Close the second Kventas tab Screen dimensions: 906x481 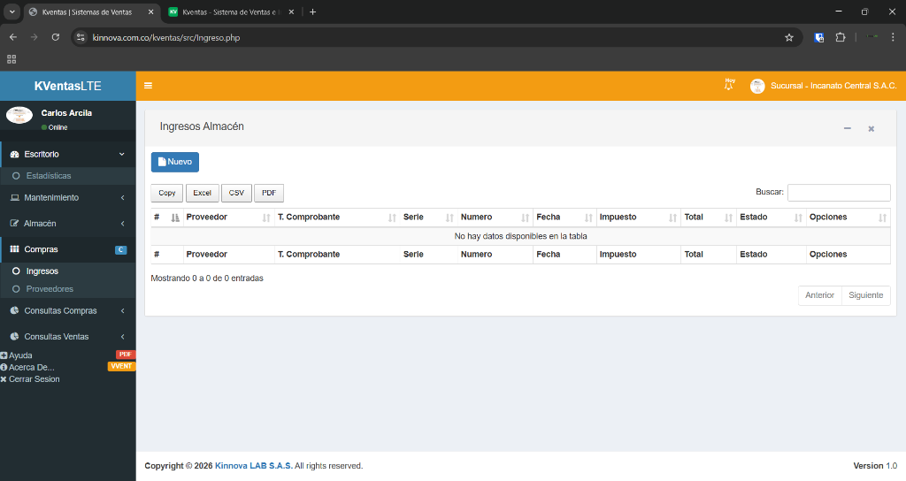[x=291, y=11]
